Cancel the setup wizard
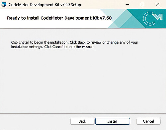 [148, 121]
